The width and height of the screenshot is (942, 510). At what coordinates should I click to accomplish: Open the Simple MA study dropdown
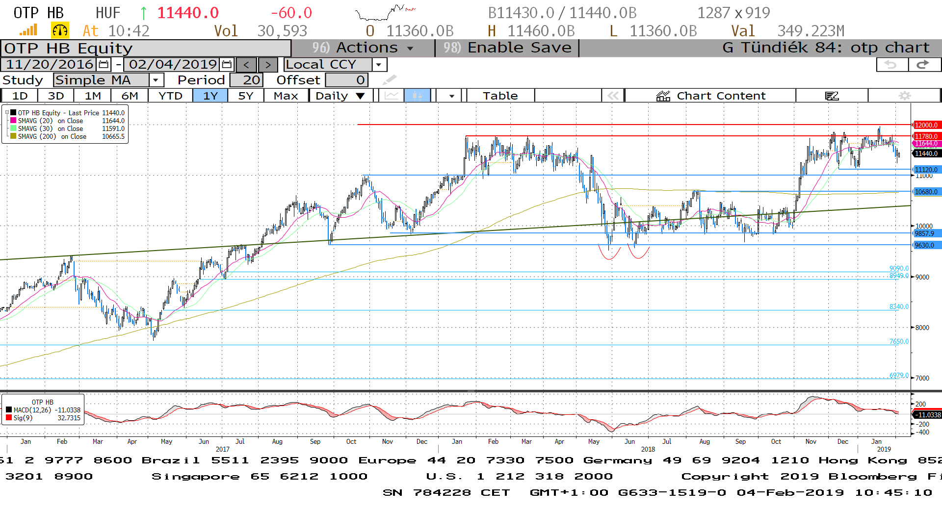click(x=156, y=80)
